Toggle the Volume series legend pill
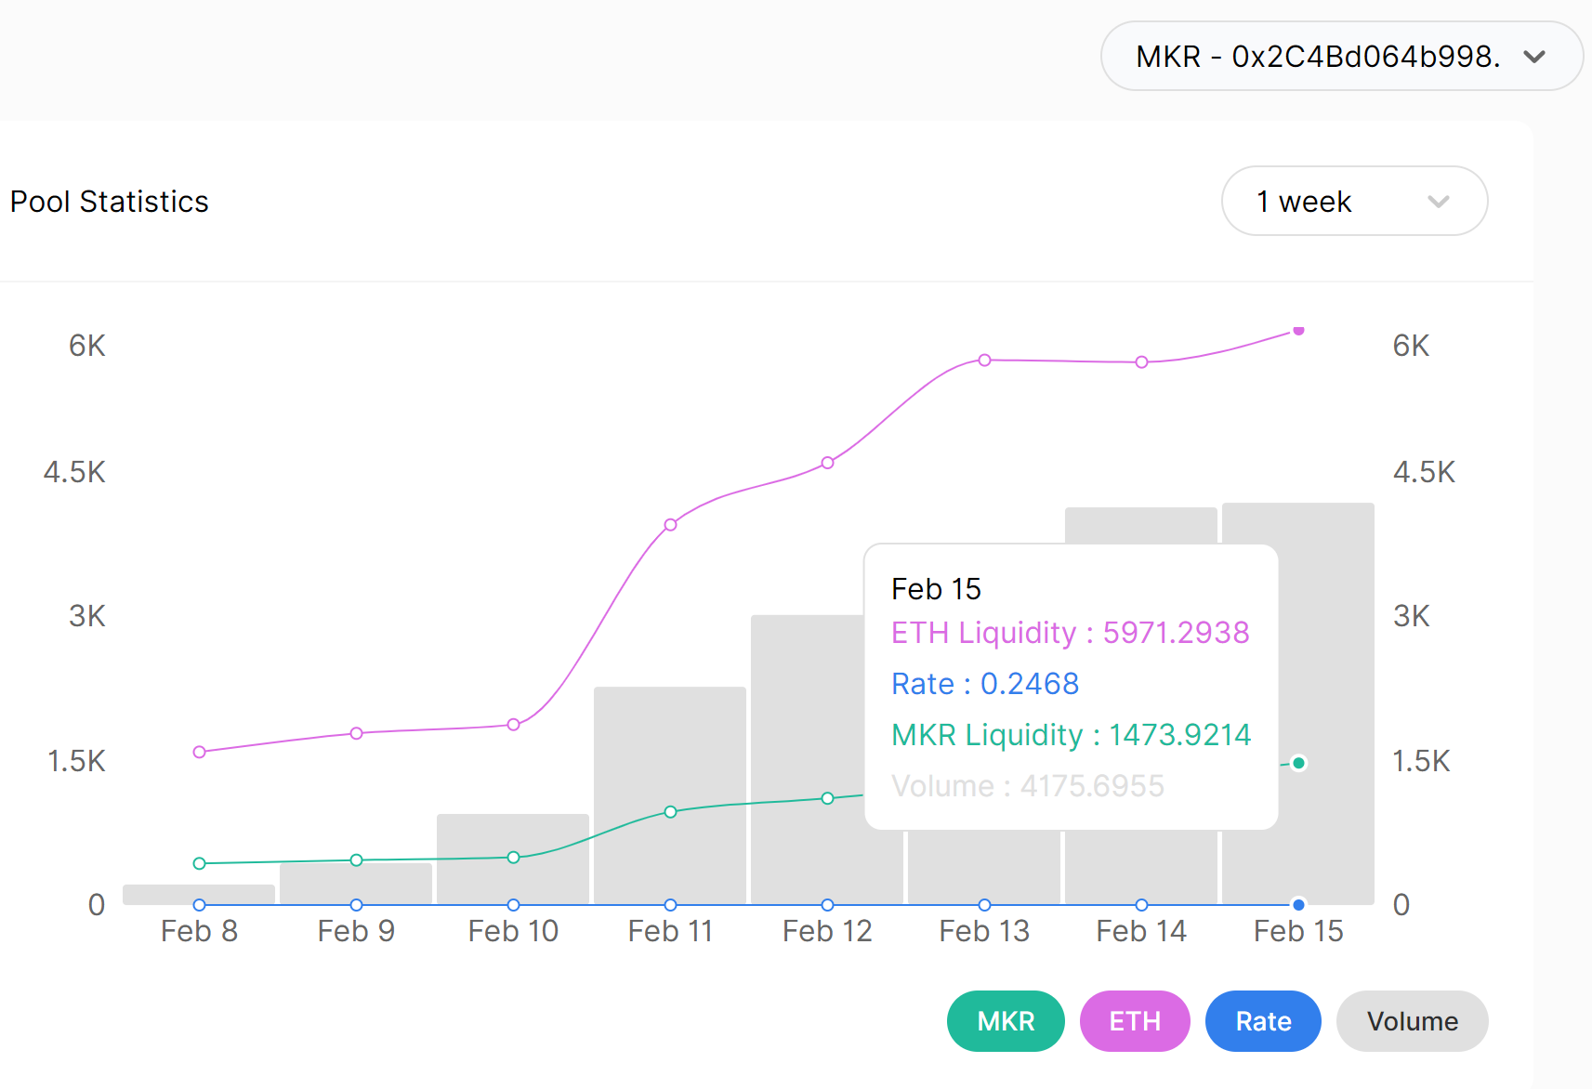Image resolution: width=1592 pixels, height=1089 pixels. point(1411,1021)
